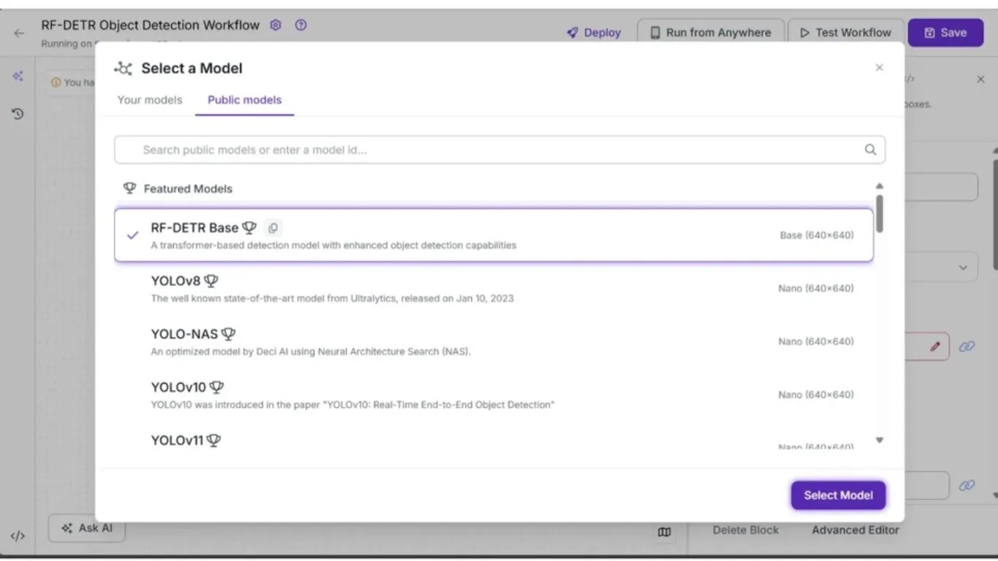Screen dimensions: 998x561
Task: Select the YOLOv10 model entry
Action: click(494, 395)
